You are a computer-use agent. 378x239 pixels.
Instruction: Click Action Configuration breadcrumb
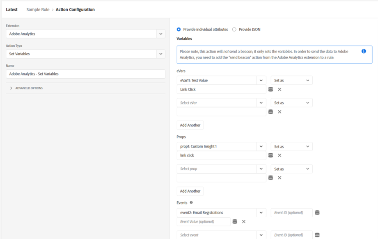pos(75,9)
